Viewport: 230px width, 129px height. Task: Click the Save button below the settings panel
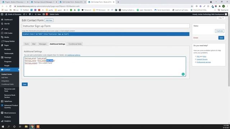click(25, 85)
